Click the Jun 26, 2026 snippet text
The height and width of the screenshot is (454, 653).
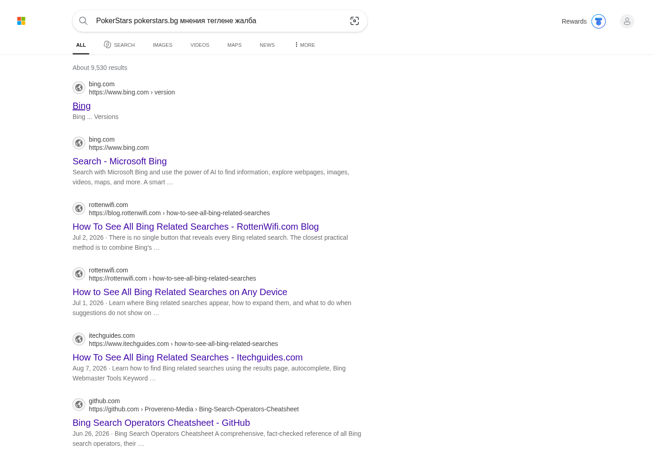[x=217, y=439]
